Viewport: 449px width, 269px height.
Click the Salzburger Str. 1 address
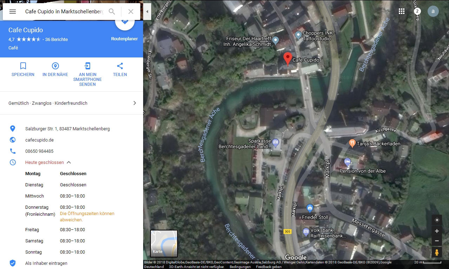pyautogui.click(x=67, y=129)
